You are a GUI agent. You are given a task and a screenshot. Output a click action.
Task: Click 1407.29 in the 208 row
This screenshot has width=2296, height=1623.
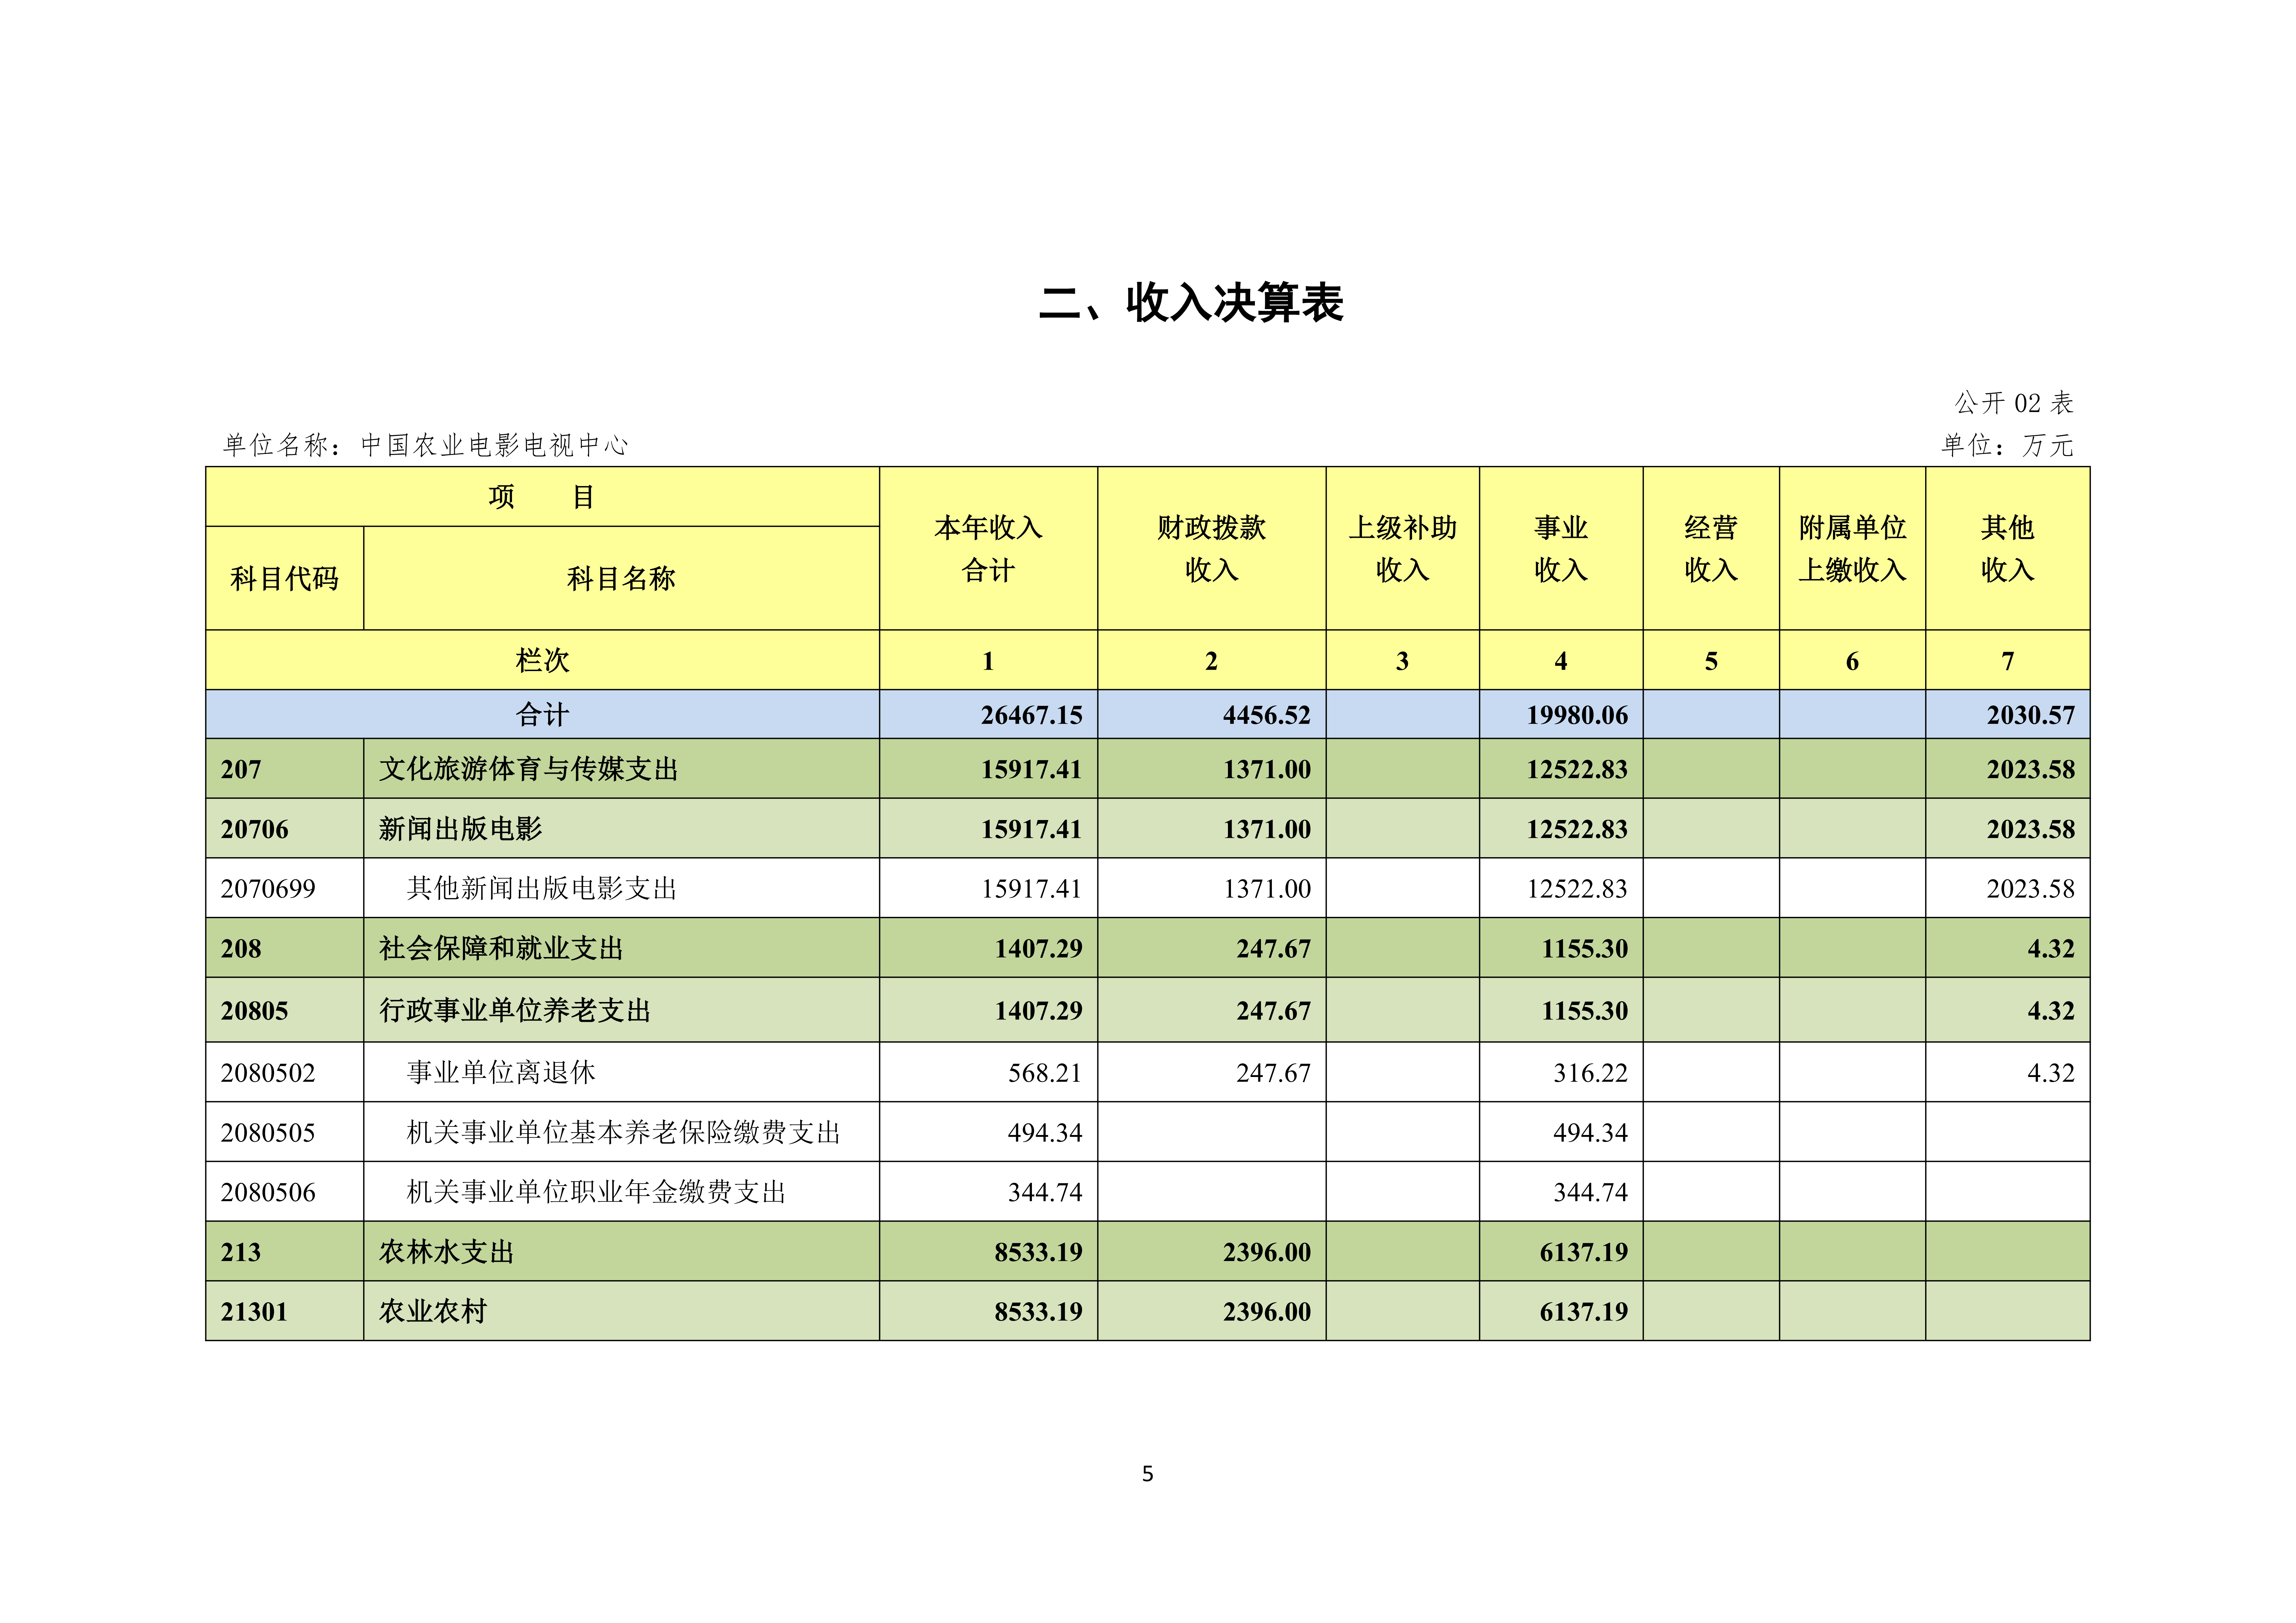tap(1038, 949)
